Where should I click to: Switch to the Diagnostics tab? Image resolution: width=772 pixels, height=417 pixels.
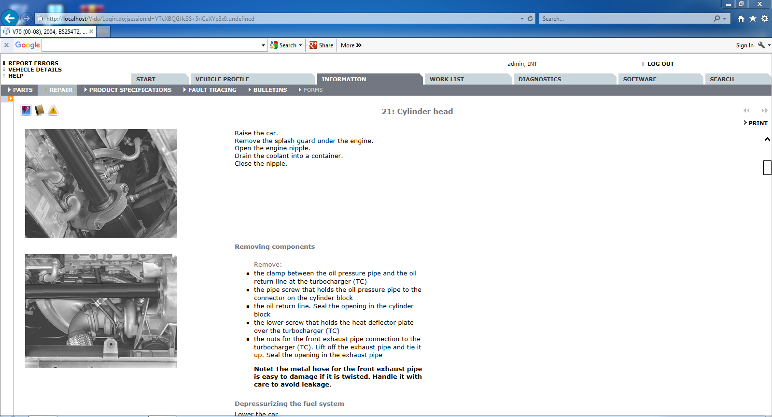pyautogui.click(x=539, y=79)
